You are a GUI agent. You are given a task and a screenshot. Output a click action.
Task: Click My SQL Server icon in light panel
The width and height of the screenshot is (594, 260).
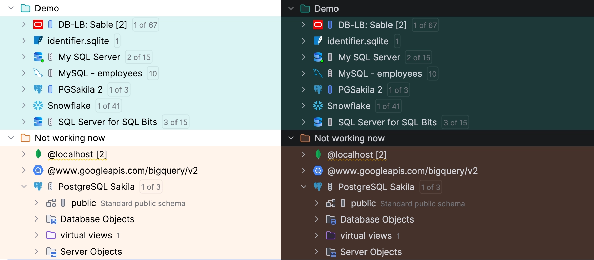click(x=38, y=57)
